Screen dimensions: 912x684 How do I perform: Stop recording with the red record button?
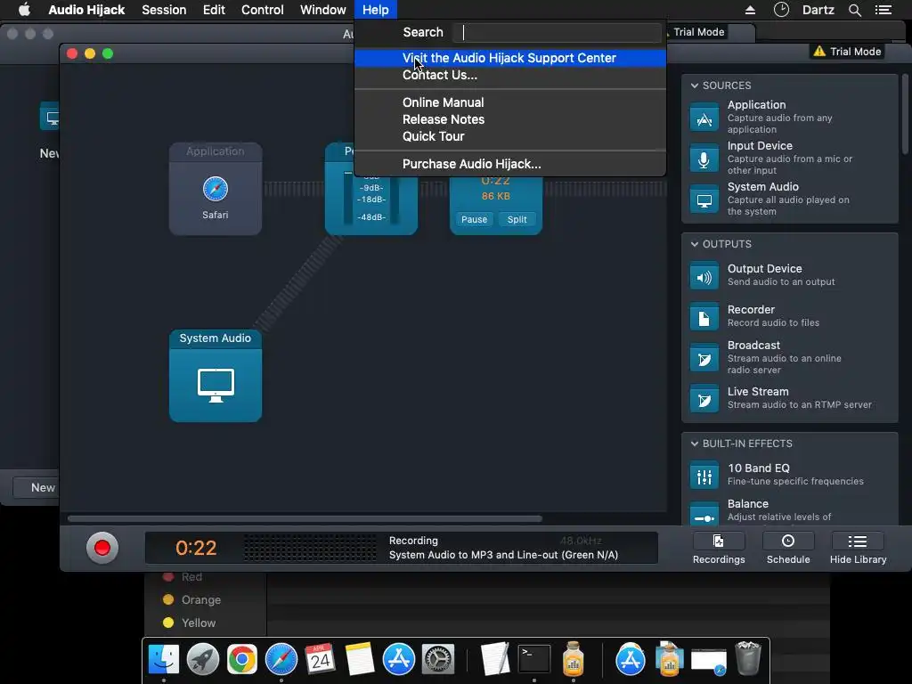102,548
